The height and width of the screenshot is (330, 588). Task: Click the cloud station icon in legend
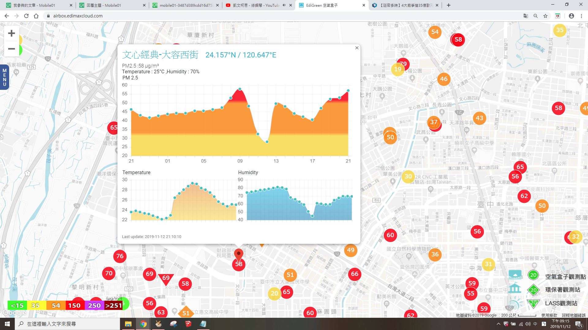[x=515, y=275]
